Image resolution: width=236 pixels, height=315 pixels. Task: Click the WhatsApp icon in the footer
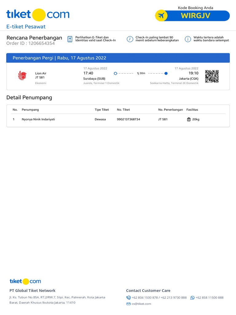192,297
